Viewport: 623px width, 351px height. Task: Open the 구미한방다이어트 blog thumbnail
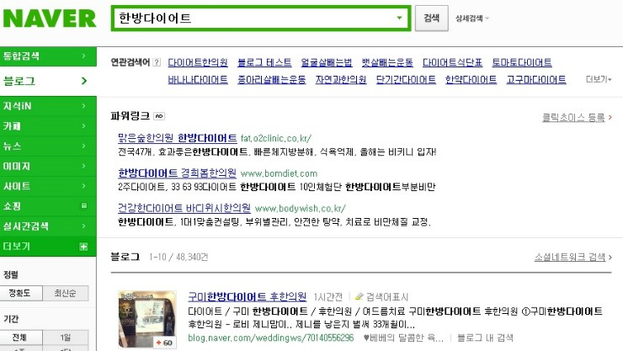pyautogui.click(x=147, y=319)
